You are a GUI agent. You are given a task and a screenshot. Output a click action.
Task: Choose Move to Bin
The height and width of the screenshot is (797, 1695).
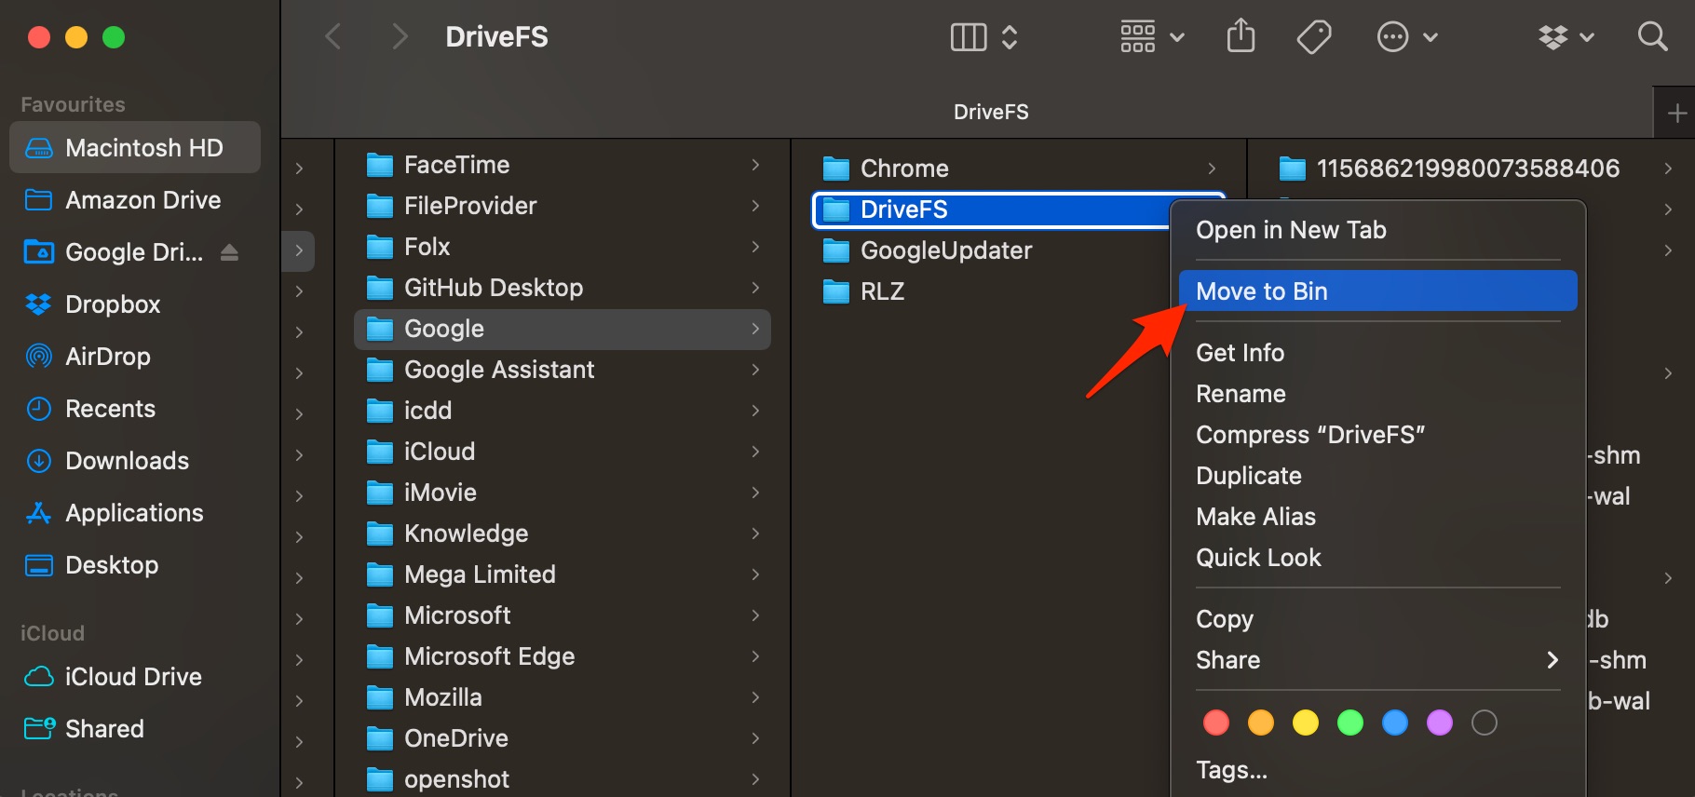1377,291
